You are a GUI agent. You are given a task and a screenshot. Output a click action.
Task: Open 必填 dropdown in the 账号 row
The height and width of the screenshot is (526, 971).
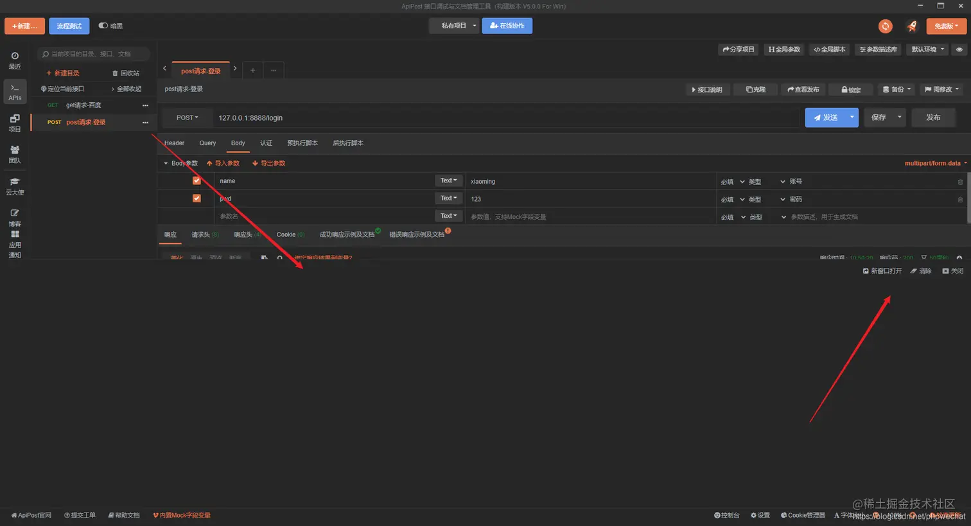tap(733, 182)
